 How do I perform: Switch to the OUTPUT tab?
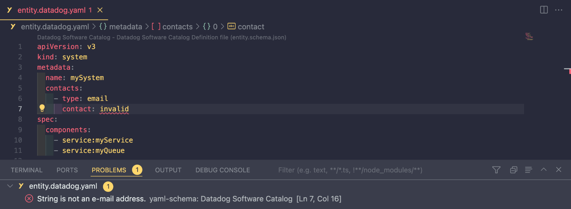[168, 169]
